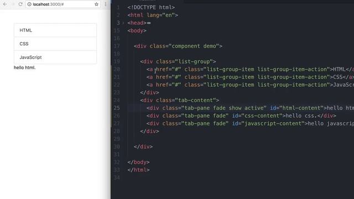Place cursor on html lang="en" line
The width and height of the screenshot is (354, 199).
click(x=153, y=15)
